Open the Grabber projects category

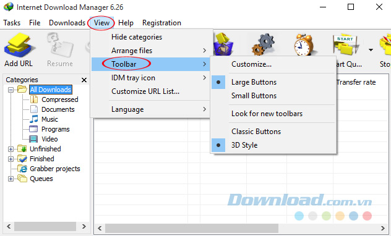click(55, 169)
